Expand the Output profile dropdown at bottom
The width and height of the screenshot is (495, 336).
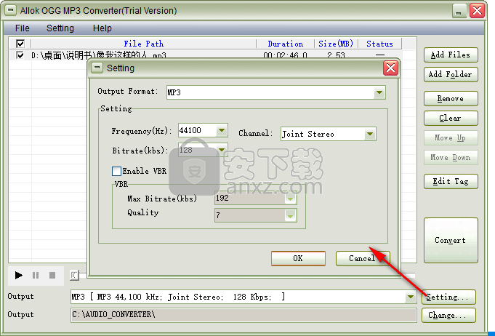point(411,297)
